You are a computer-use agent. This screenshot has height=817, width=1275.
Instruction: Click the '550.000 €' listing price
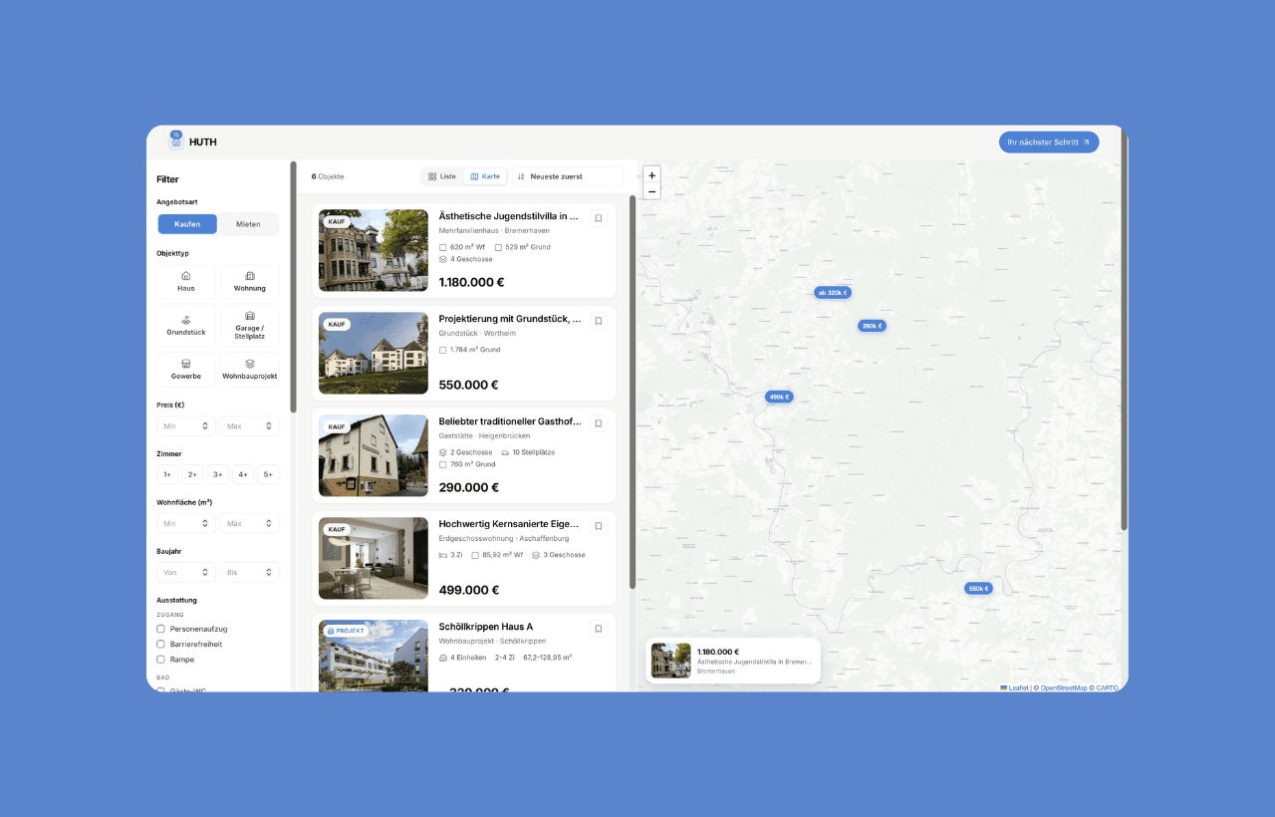pos(469,385)
